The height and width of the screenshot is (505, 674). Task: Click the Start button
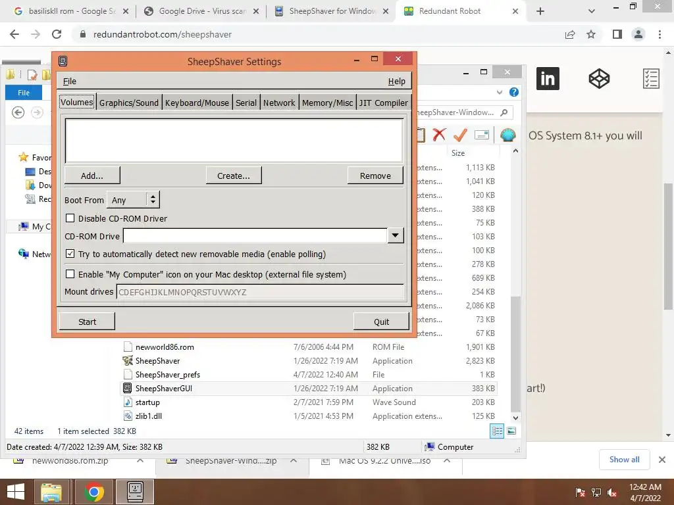[x=87, y=322]
